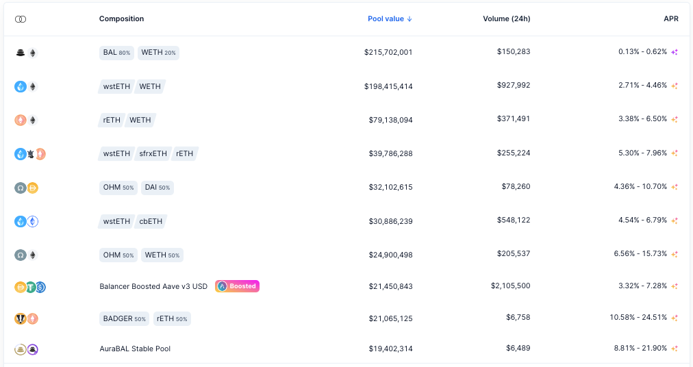The height and width of the screenshot is (367, 693).
Task: Click pool value $79,138,094
Action: click(391, 121)
